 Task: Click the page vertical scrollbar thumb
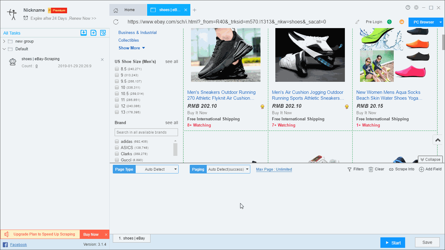(443, 42)
